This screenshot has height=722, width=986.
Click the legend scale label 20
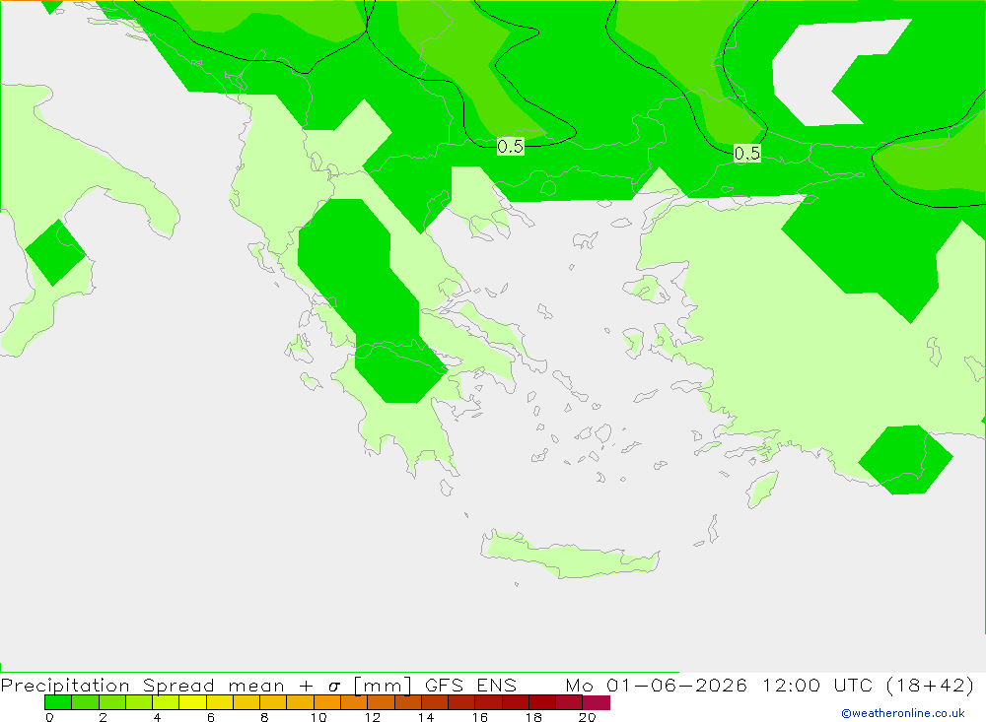588,717
